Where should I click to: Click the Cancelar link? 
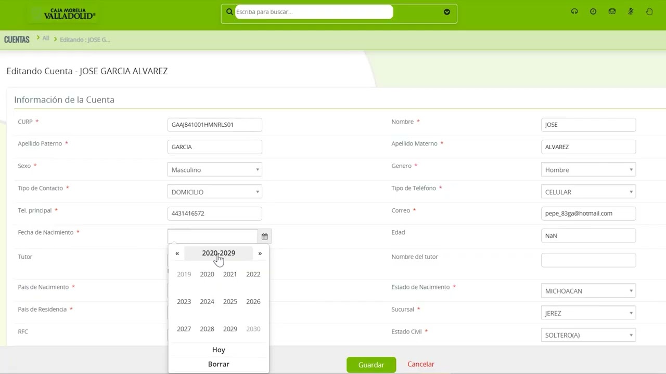[420, 364]
